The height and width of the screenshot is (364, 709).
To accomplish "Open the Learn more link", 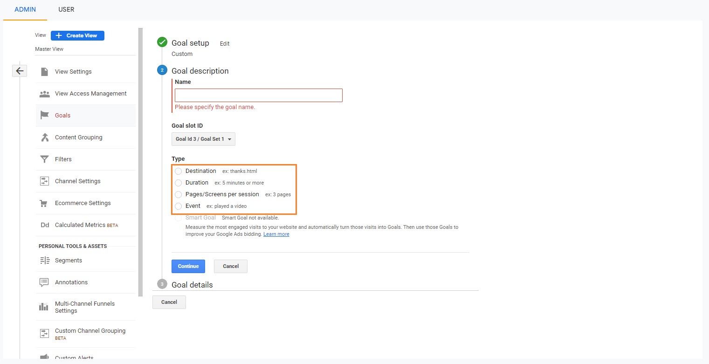I will pyautogui.click(x=276, y=234).
